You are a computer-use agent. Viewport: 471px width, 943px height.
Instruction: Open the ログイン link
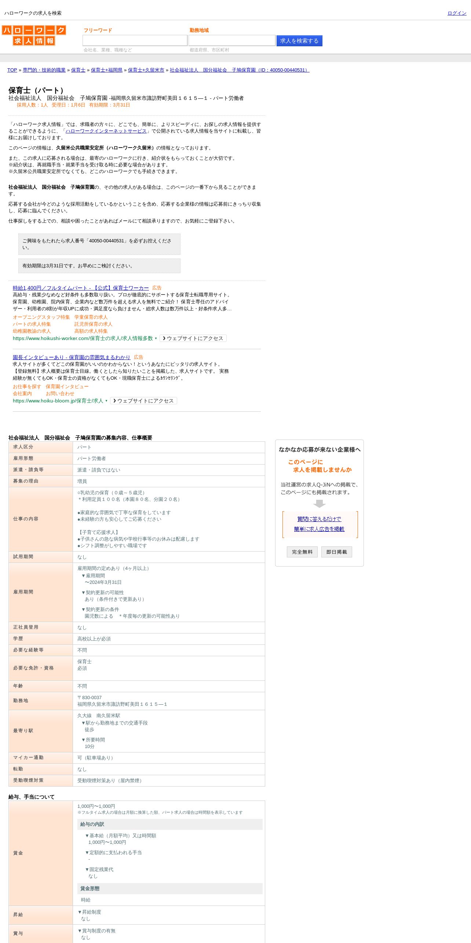[x=457, y=13]
